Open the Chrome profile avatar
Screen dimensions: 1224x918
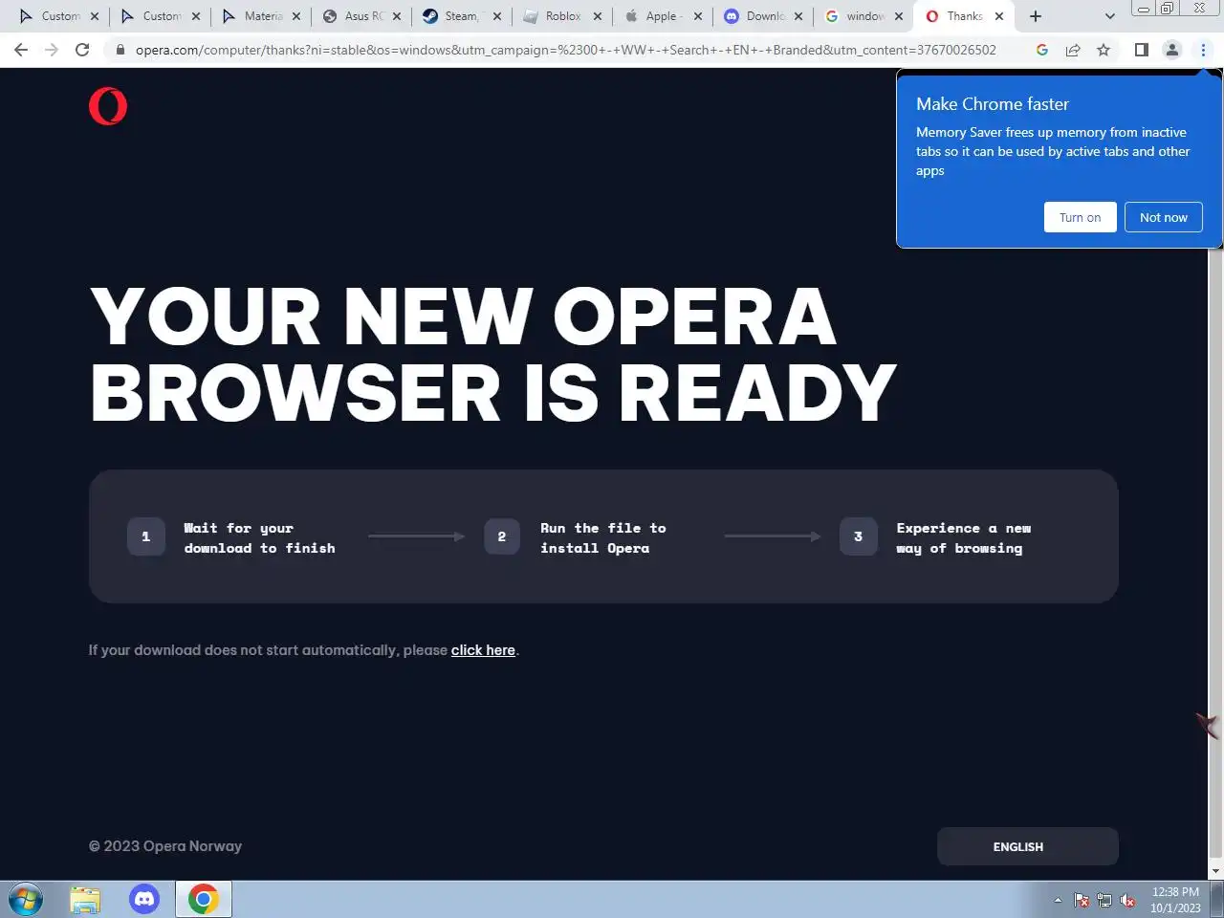(x=1171, y=50)
